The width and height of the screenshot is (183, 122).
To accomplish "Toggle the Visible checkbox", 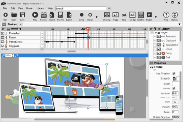I will (x=174, y=88).
